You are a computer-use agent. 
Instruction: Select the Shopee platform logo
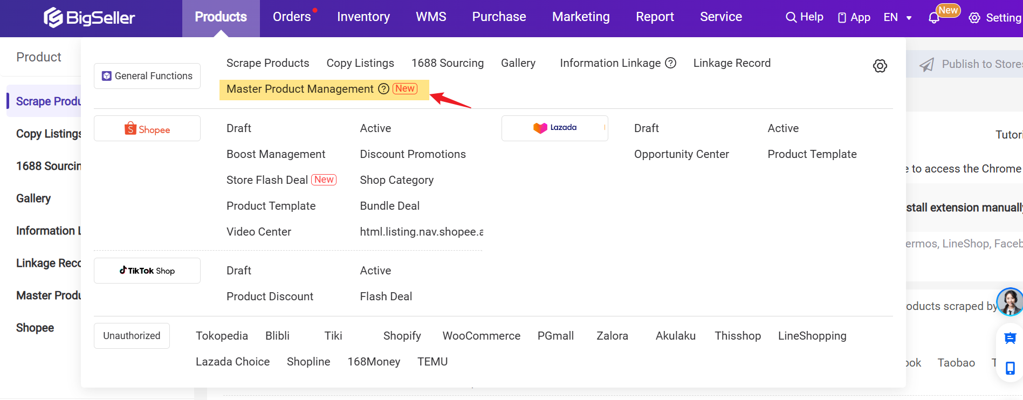coord(147,128)
